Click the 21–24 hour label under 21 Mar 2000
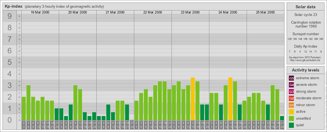 (131, 125)
